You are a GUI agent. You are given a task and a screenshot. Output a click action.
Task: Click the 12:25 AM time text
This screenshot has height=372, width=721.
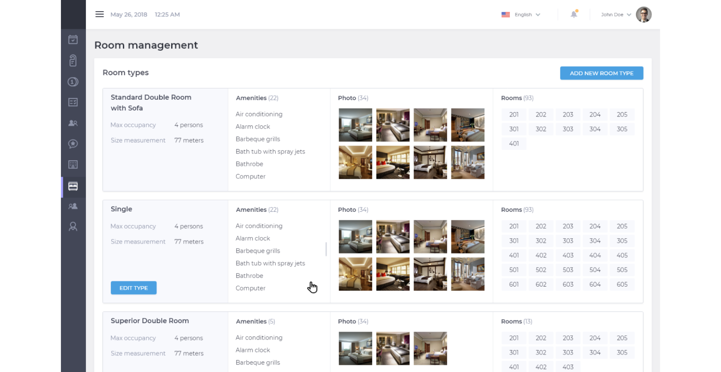(x=167, y=14)
